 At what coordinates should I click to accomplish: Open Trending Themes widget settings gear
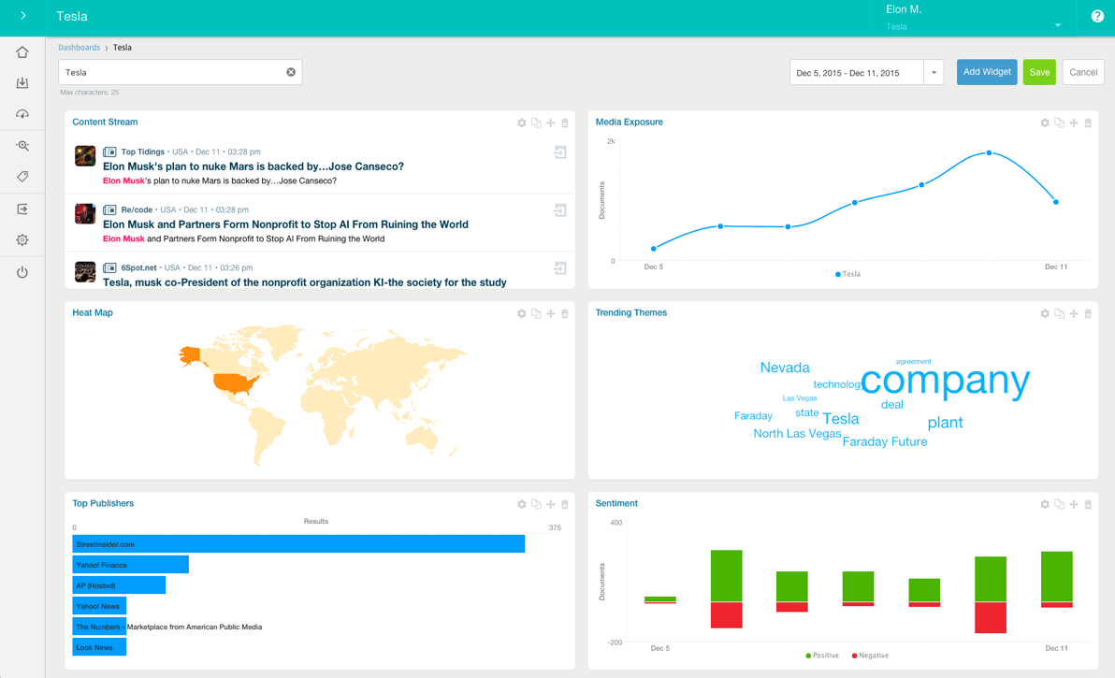(1045, 313)
